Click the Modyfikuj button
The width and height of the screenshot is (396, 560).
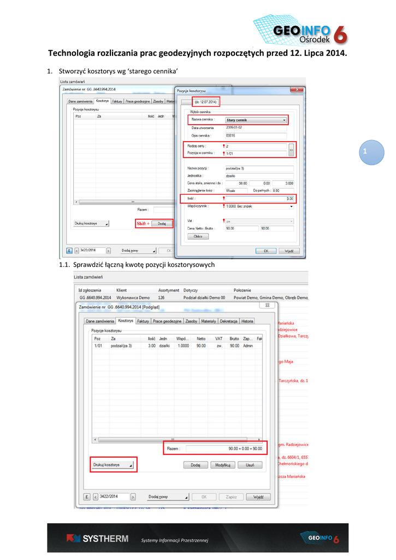[x=224, y=465]
